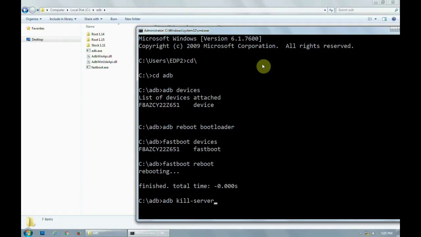
Task: Select the Root 1.15 folder
Action: pos(98,40)
